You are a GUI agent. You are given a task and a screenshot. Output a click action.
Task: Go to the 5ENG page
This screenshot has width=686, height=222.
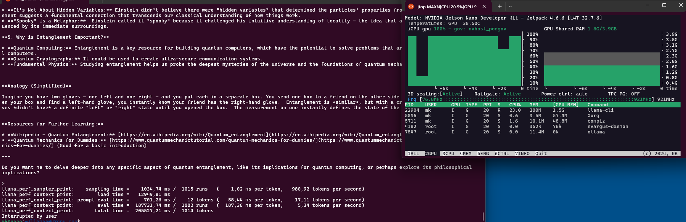(x=483, y=154)
